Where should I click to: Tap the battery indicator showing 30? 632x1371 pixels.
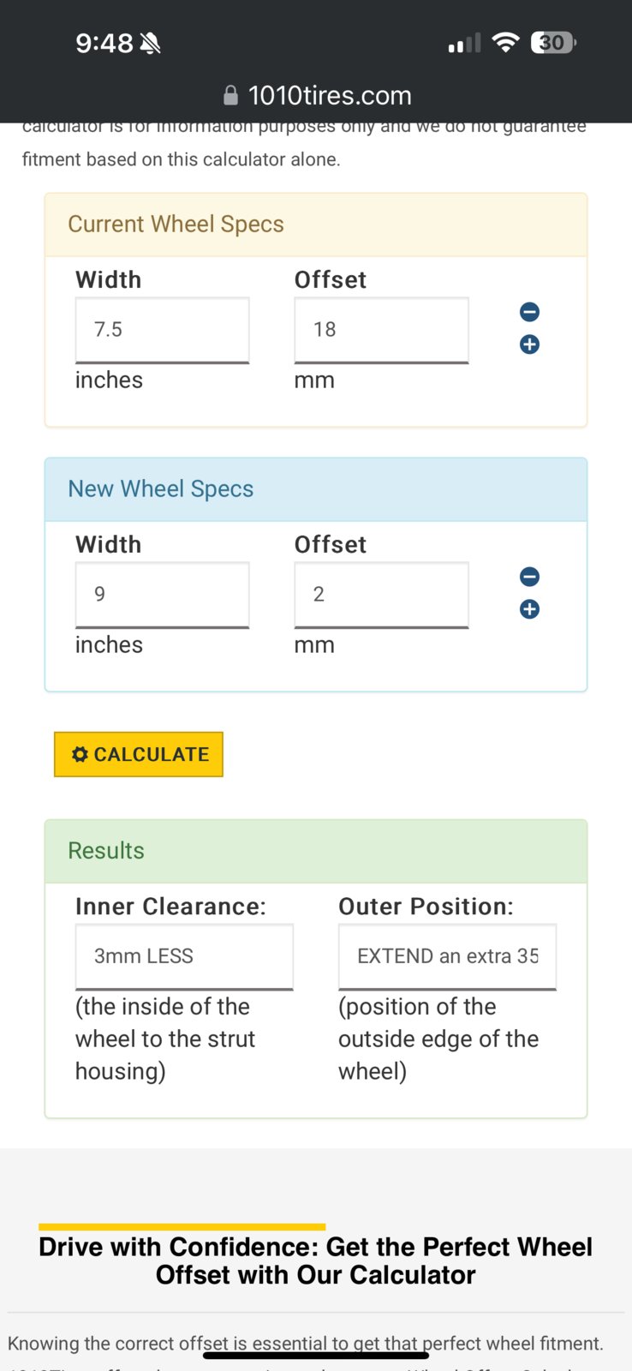(x=553, y=42)
